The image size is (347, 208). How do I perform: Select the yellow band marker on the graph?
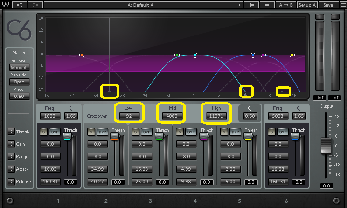click(x=292, y=55)
